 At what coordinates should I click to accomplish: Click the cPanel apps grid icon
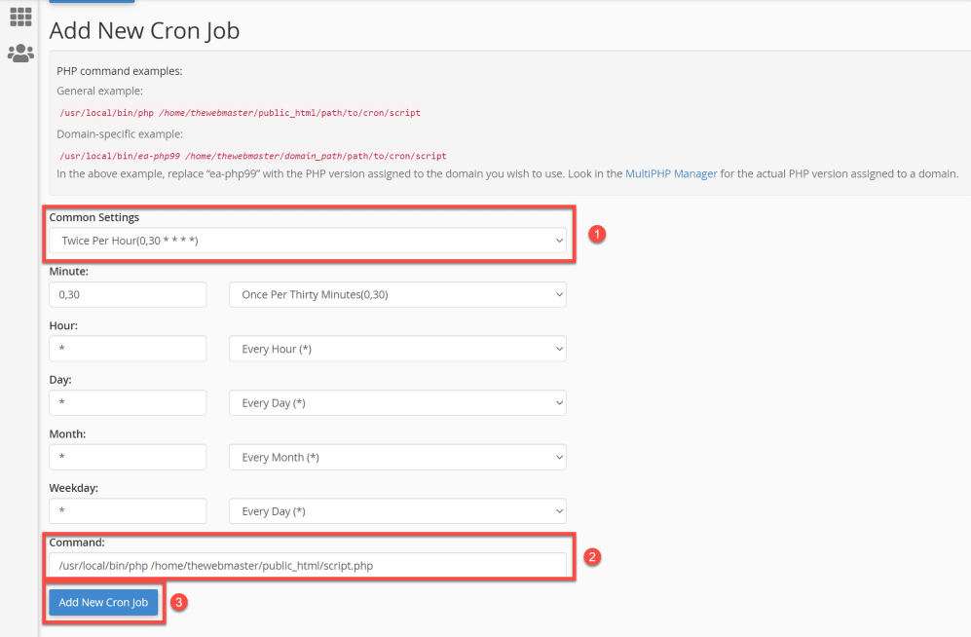[x=20, y=17]
